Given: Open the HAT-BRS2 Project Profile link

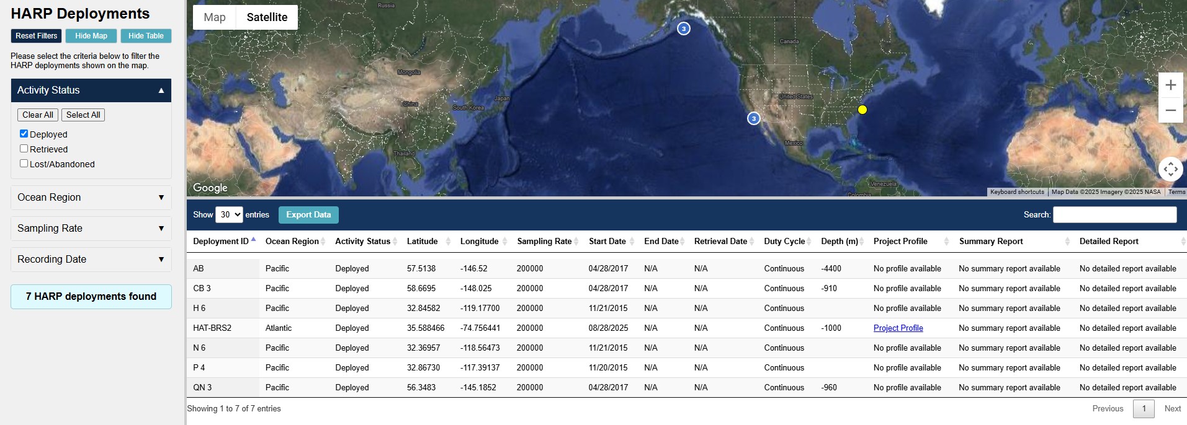Looking at the screenshot, I should coord(898,328).
